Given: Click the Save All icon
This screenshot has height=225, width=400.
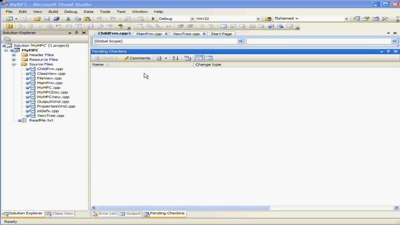Looking at the screenshot, I should 56,19.
